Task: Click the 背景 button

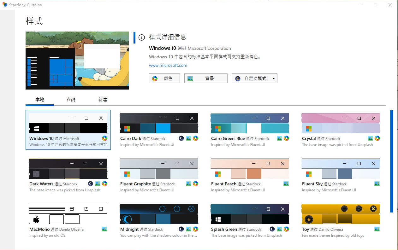Action: [206, 78]
